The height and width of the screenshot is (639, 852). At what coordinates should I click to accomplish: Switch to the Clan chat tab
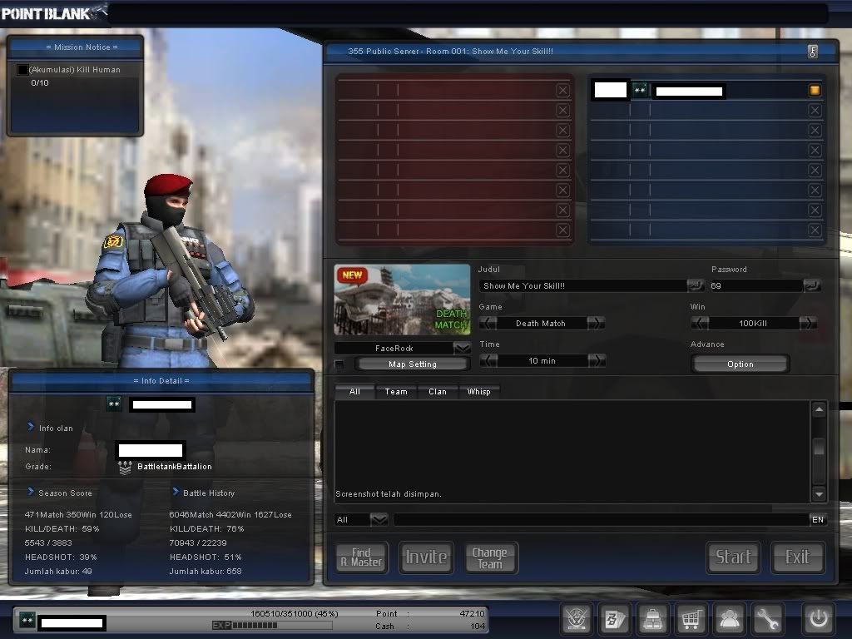[x=438, y=392]
